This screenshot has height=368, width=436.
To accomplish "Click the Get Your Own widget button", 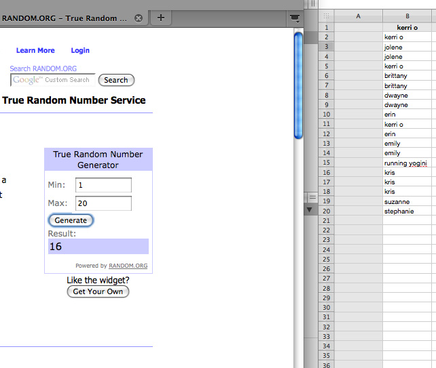I will pyautogui.click(x=98, y=291).
